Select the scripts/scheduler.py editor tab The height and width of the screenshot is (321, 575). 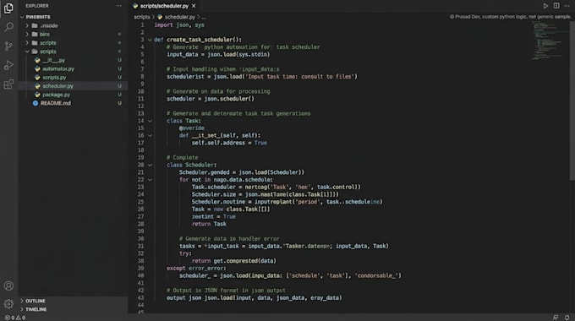click(x=164, y=6)
